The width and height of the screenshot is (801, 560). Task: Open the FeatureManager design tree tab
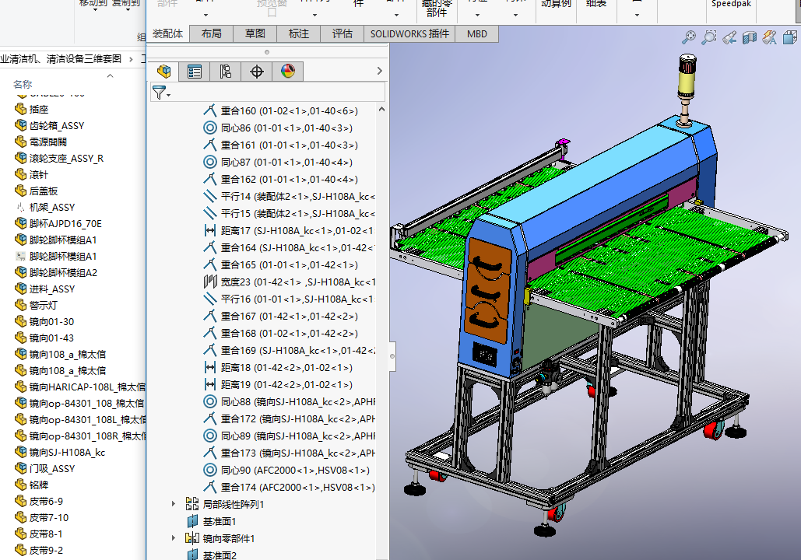163,72
